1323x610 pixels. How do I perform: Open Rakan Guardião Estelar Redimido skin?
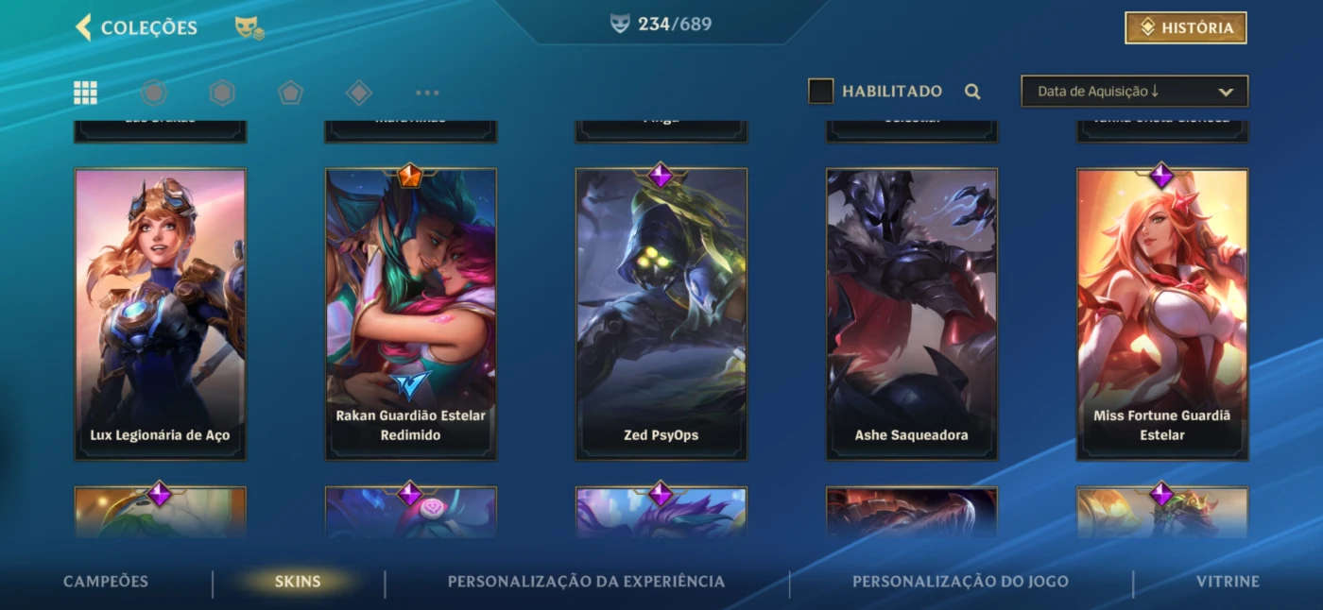pos(411,314)
